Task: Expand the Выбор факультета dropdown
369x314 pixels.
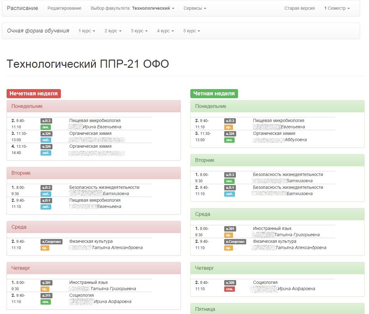Action: (x=133, y=8)
